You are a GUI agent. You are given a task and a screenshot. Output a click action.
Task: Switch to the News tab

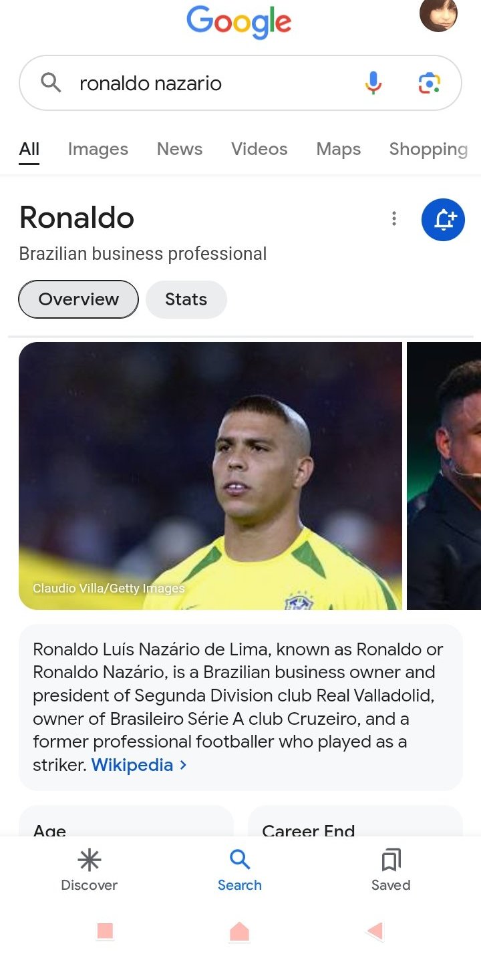coord(180,149)
